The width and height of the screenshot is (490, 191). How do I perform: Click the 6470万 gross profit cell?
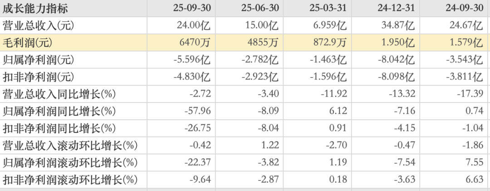click(195, 43)
